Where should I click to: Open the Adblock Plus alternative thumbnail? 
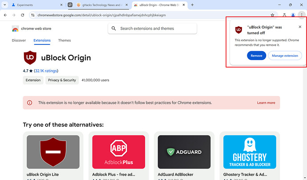(x=119, y=151)
